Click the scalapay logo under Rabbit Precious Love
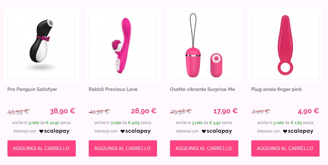Screen dimensions: 328x165 pos(136,131)
